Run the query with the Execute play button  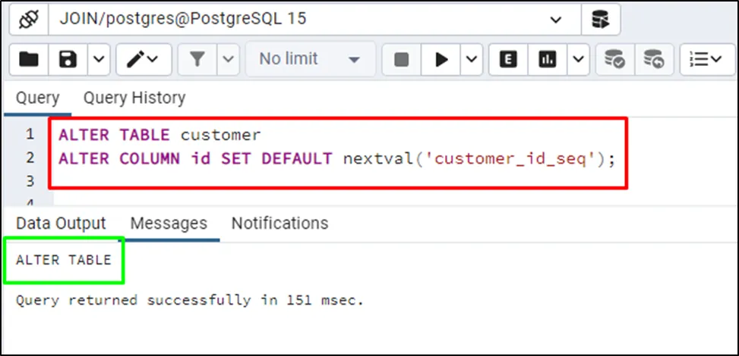click(x=441, y=59)
